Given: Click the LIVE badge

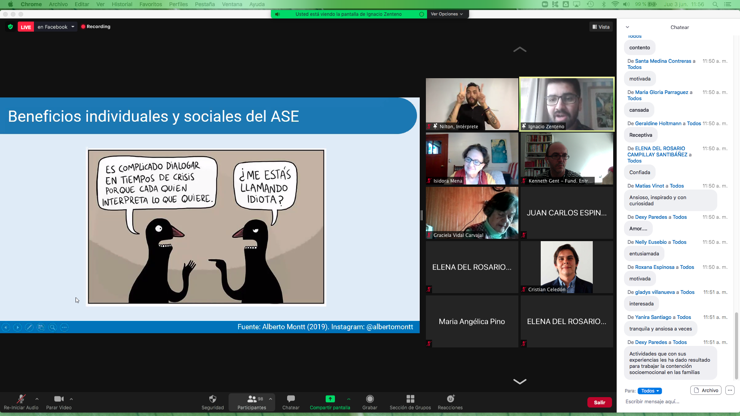Looking at the screenshot, I should pos(26,27).
